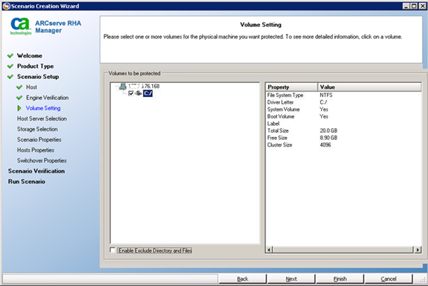Click the green checkmark beside Engine Verification
The image size is (428, 286).
coord(19,97)
